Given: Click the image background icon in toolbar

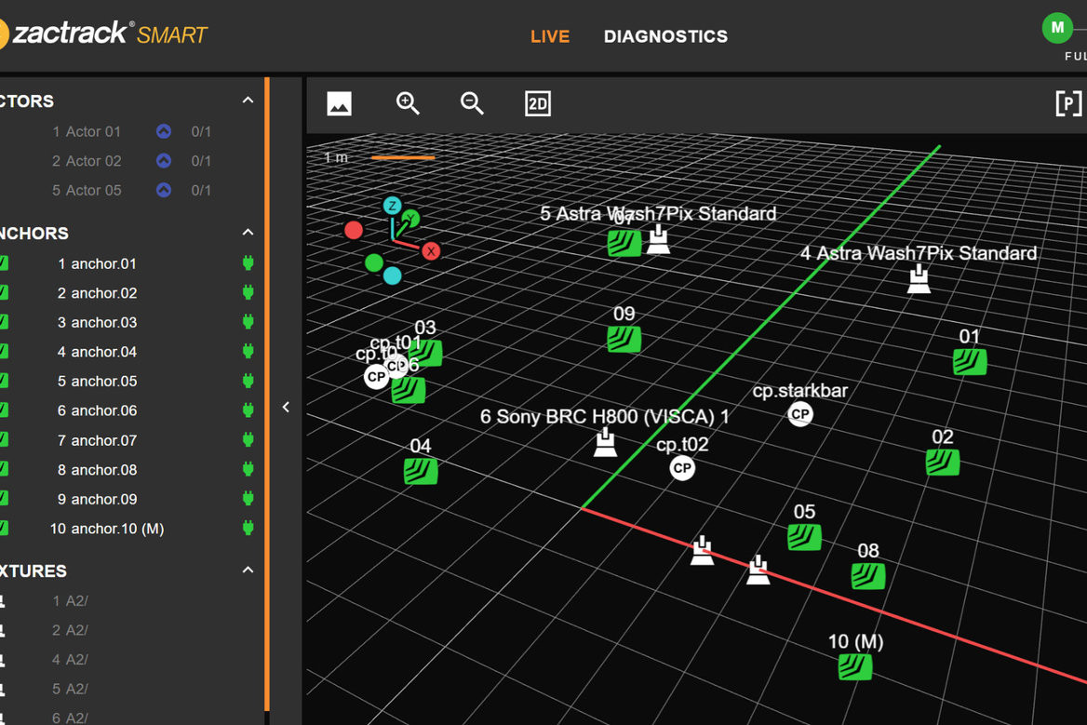Looking at the screenshot, I should tap(340, 103).
